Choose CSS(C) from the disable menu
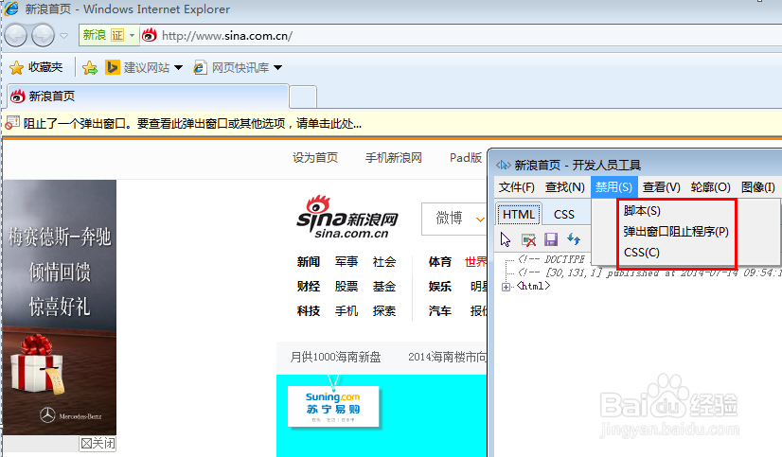 [641, 253]
